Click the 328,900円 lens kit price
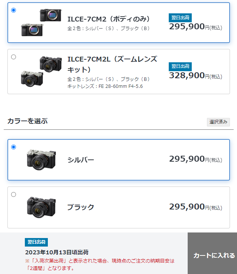The image size is (237, 274). point(195,76)
